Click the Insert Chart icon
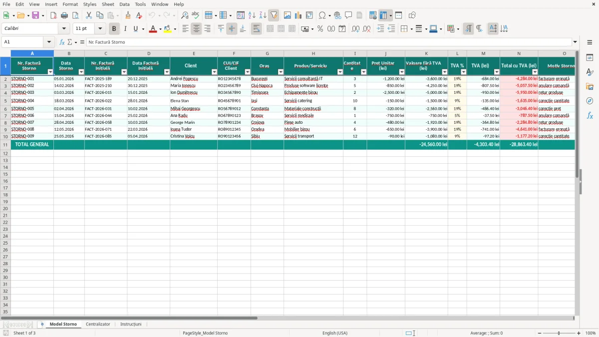The image size is (599, 337). [x=299, y=15]
